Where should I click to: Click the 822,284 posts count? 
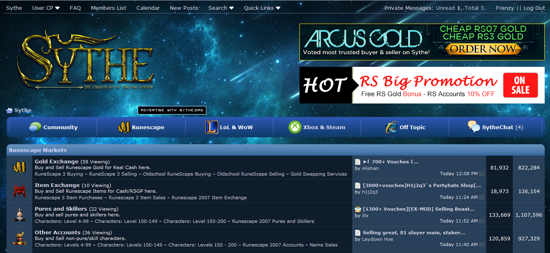click(x=528, y=167)
